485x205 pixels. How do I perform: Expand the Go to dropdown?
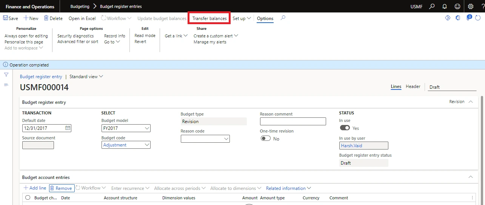112,42
